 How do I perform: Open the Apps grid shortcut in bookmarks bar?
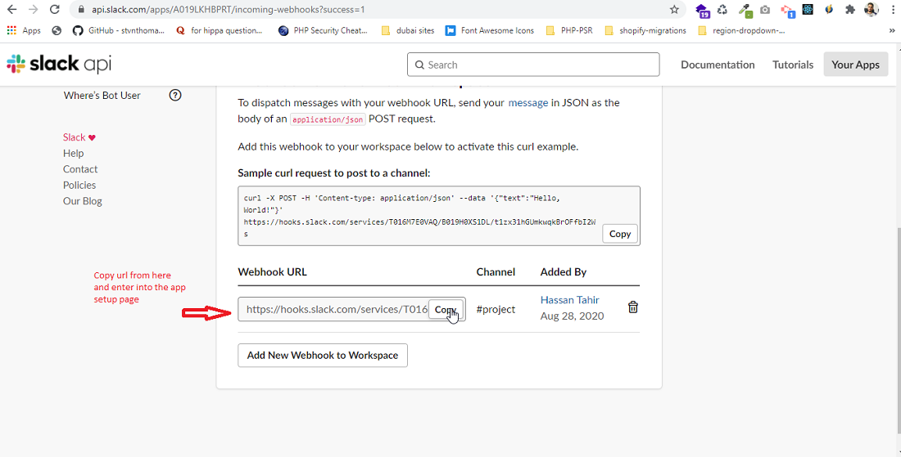pyautogui.click(x=24, y=30)
